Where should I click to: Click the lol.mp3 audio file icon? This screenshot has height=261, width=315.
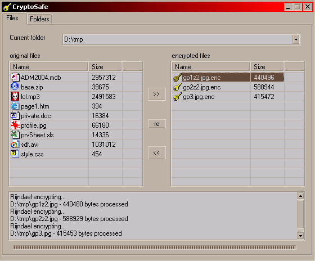[x=15, y=96]
